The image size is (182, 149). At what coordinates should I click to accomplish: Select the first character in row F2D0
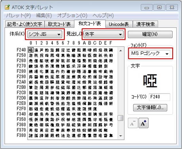(x=31, y=98)
